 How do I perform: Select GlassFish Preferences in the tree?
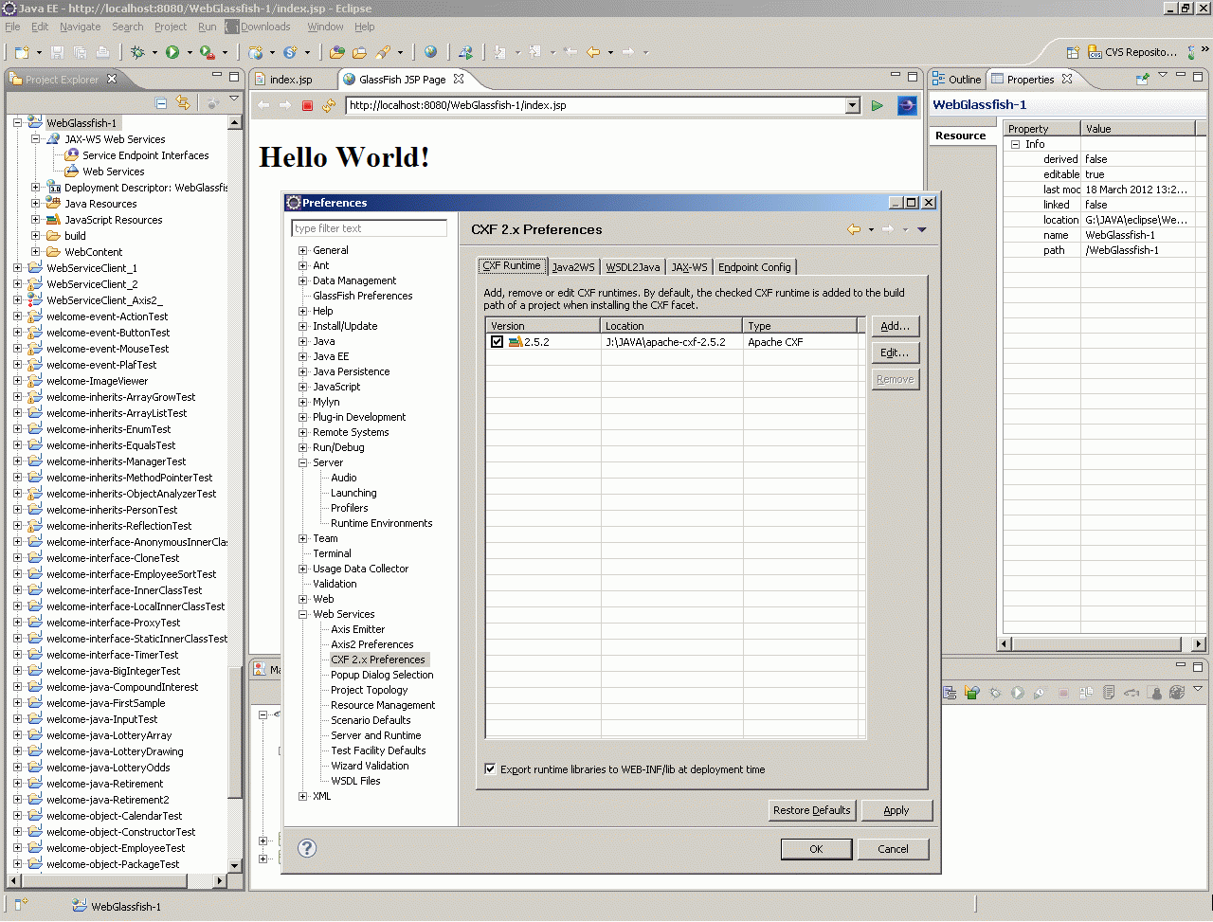coord(363,296)
